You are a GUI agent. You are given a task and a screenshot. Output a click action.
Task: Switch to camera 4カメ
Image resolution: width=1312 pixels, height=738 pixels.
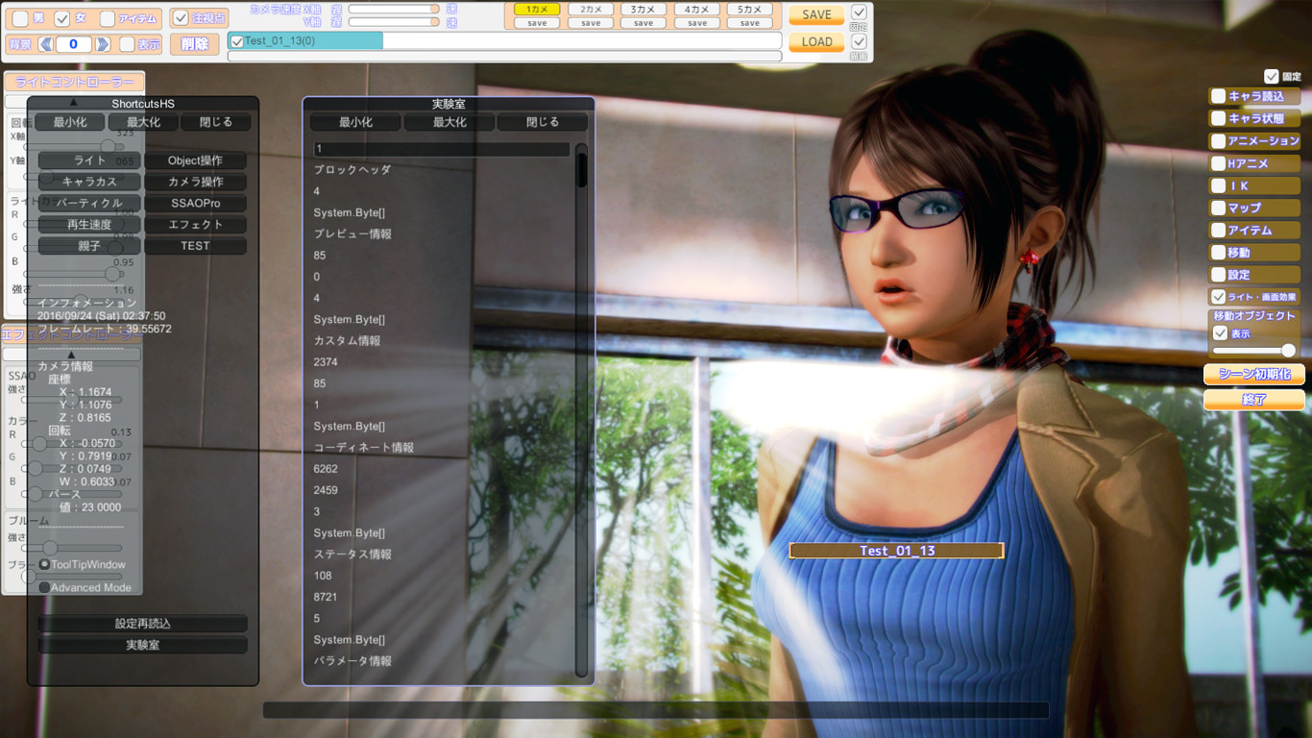697,10
